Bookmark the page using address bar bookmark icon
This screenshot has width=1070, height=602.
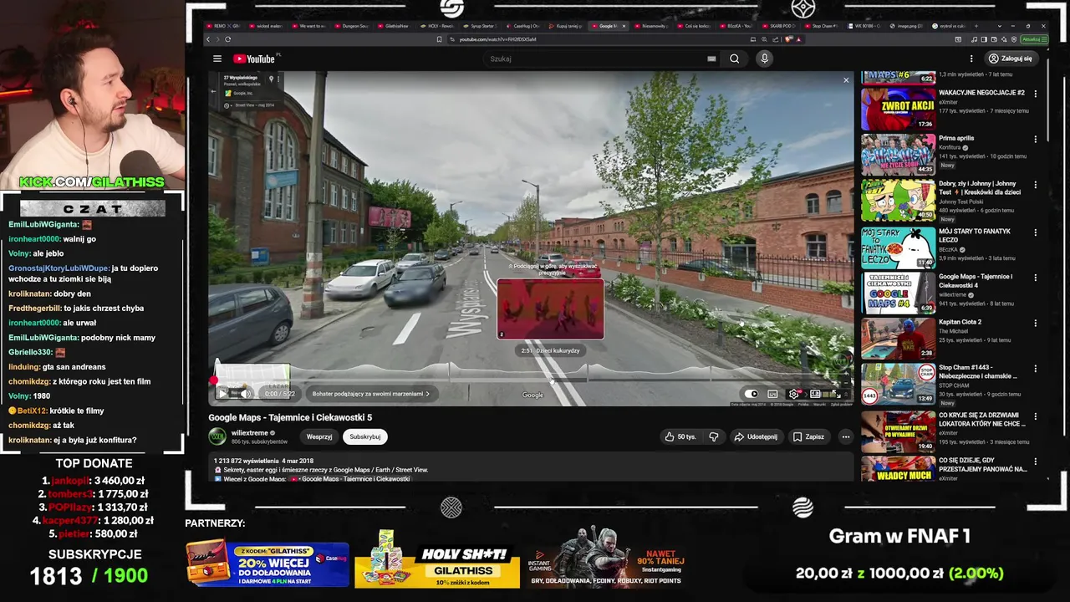pos(440,39)
